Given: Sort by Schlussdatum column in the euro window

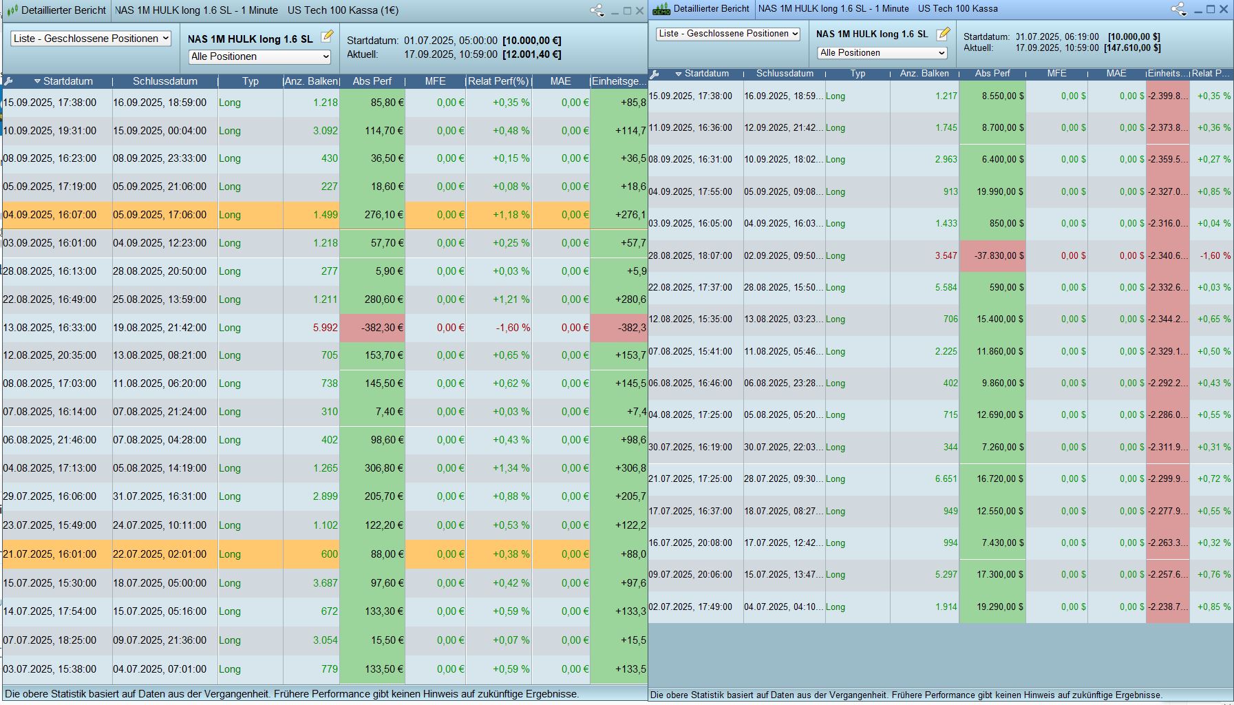Looking at the screenshot, I should click(x=165, y=81).
